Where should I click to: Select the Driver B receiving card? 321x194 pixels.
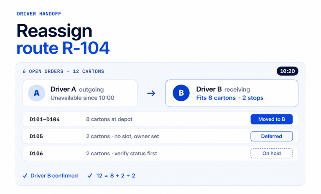pos(232,93)
